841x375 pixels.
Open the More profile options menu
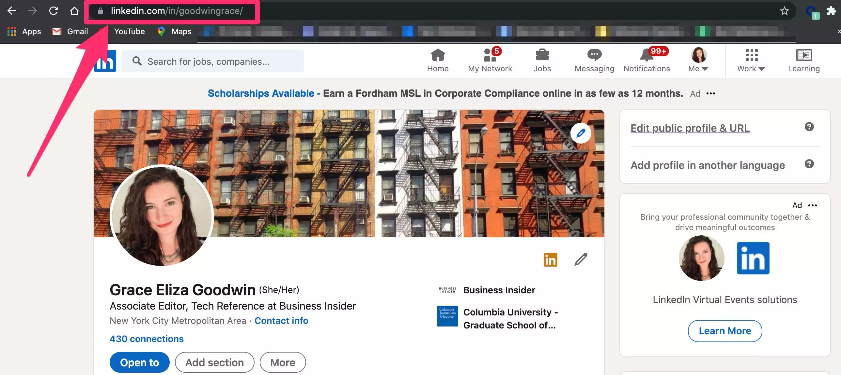coord(282,362)
